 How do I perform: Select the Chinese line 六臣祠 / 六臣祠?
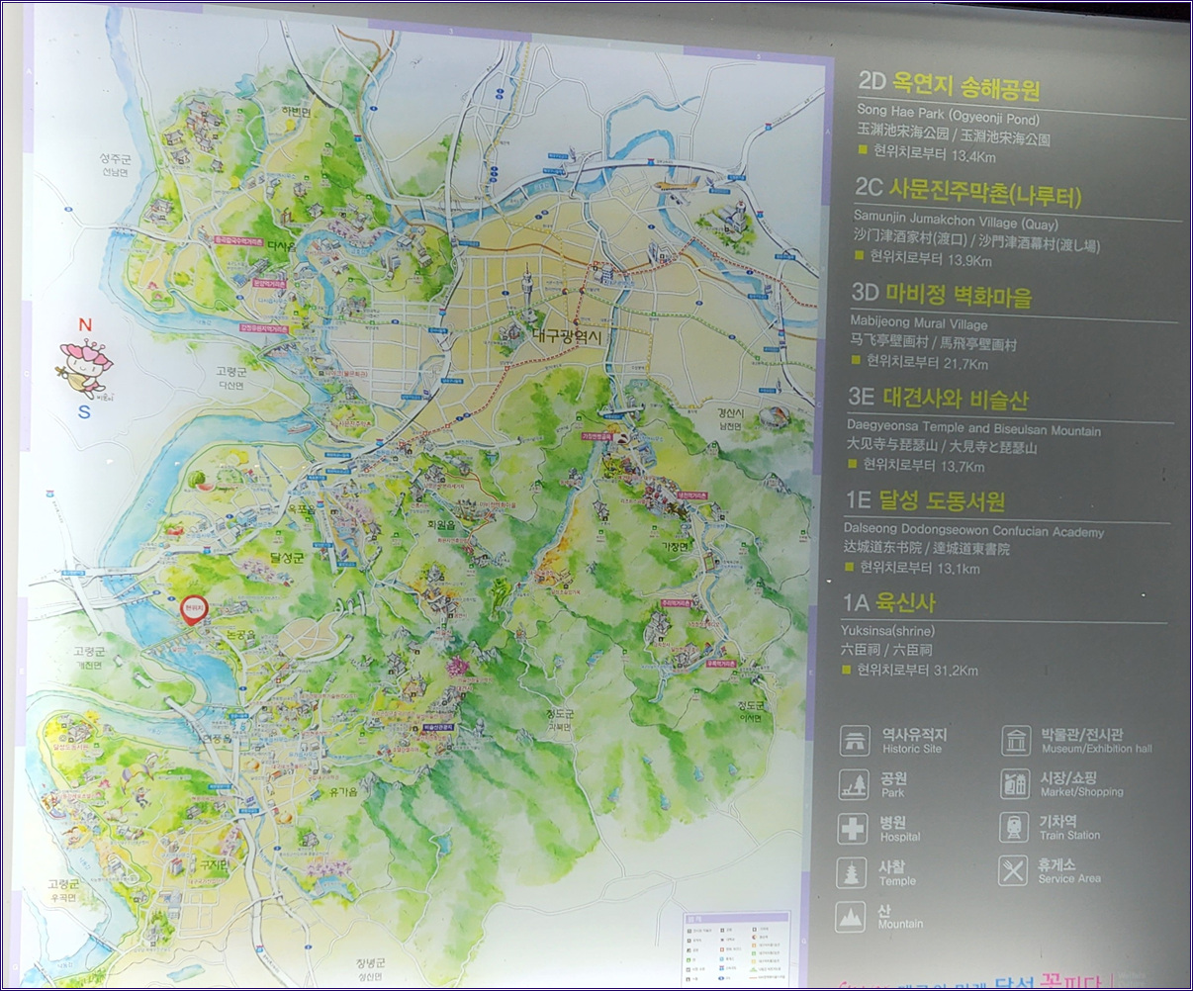[x=885, y=650]
